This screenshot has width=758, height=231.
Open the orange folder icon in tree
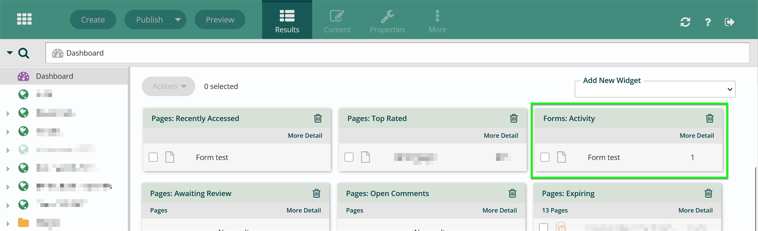pos(23,223)
